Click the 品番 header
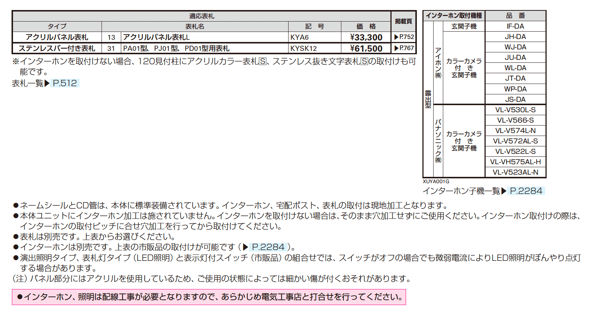The height and width of the screenshot is (321, 589). pyautogui.click(x=515, y=16)
